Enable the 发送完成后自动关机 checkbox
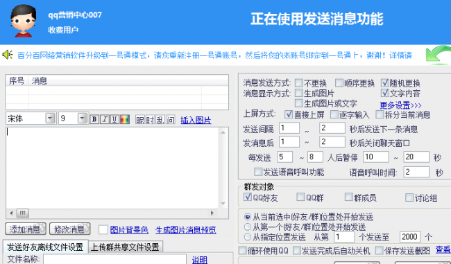The width and height of the screenshot is (451, 264). click(297, 251)
